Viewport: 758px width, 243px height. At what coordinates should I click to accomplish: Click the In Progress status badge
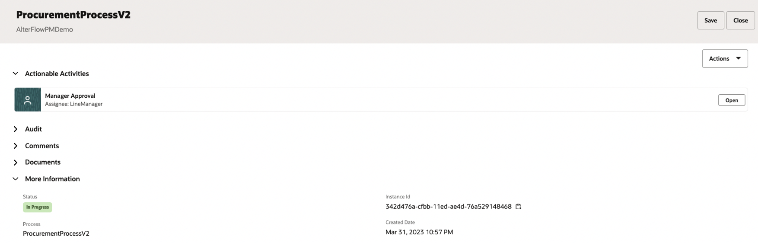click(x=38, y=207)
